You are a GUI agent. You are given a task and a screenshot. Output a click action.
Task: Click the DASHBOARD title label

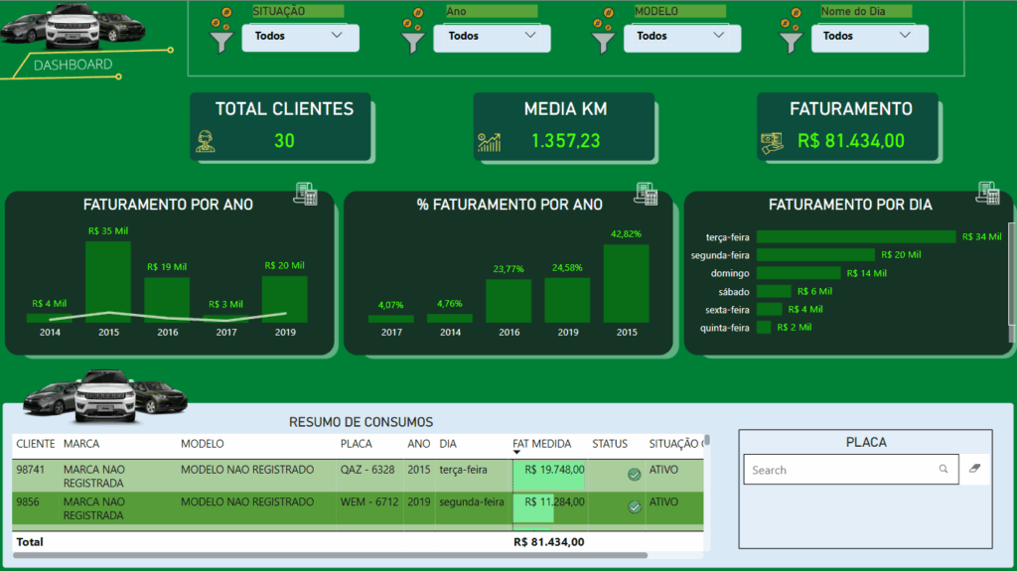tap(73, 65)
